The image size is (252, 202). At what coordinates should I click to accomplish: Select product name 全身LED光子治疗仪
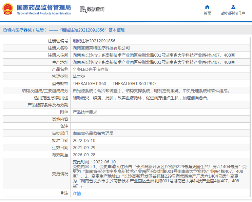click(91, 69)
